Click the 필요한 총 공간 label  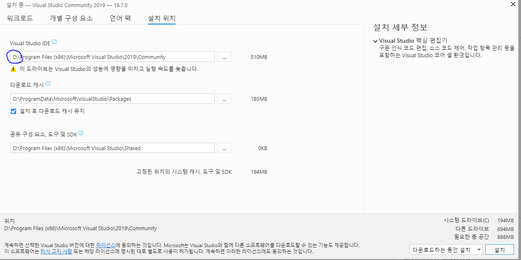[472, 237]
